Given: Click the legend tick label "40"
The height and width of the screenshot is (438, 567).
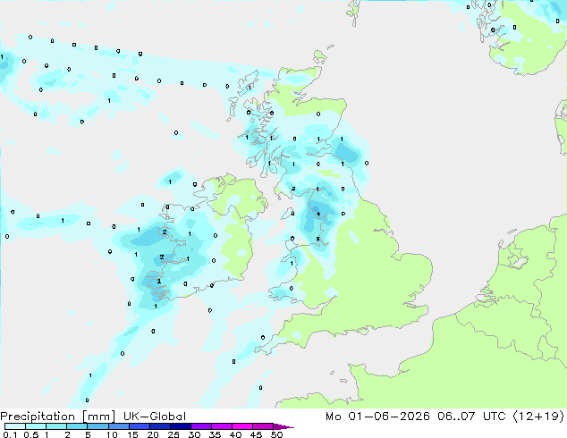Looking at the screenshot, I should pyautogui.click(x=235, y=434).
